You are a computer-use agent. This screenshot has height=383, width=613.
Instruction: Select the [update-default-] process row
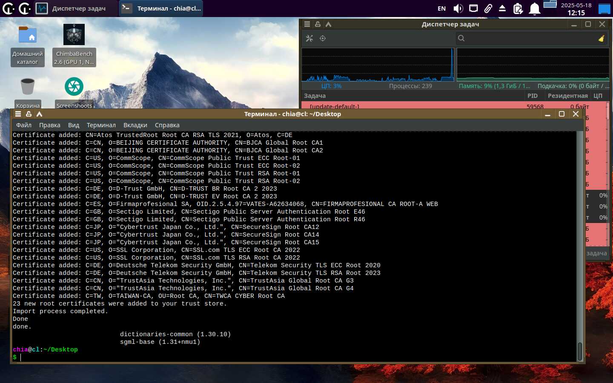click(453, 106)
